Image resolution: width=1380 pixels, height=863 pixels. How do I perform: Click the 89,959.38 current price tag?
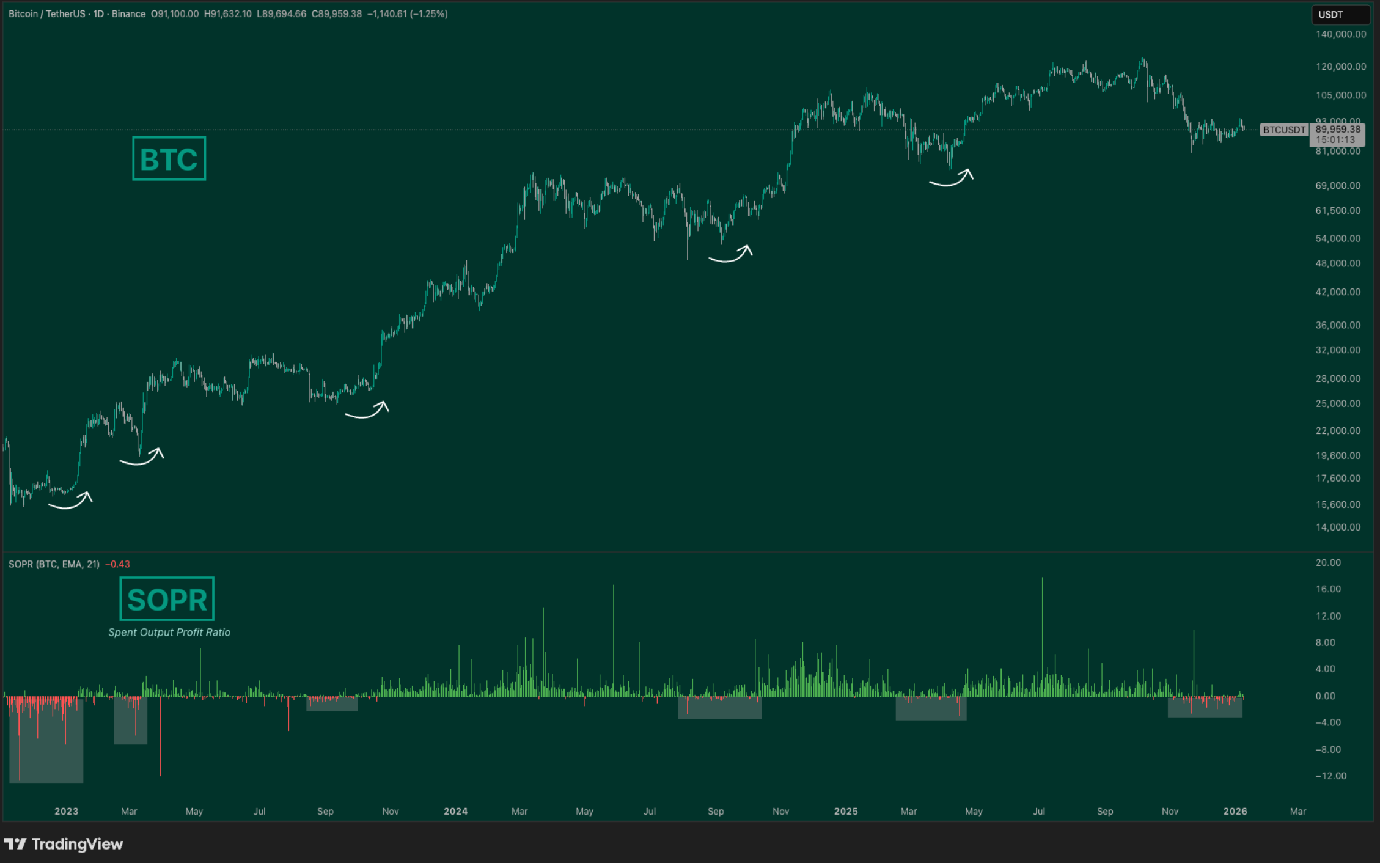(1337, 130)
